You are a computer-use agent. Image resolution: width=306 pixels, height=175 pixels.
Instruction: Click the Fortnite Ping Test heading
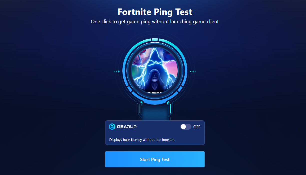(155, 12)
